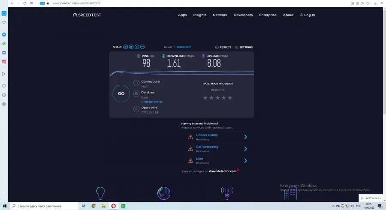Copy result link share icon
The width and height of the screenshot is (386, 210).
[126, 47]
